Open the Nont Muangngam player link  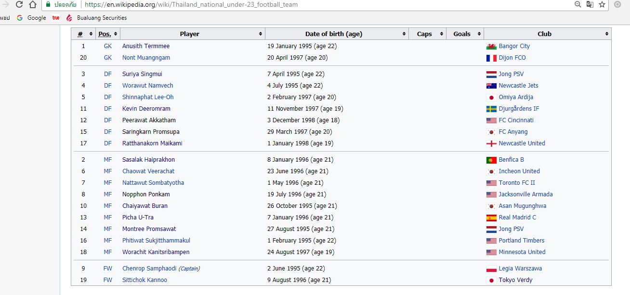tap(146, 58)
